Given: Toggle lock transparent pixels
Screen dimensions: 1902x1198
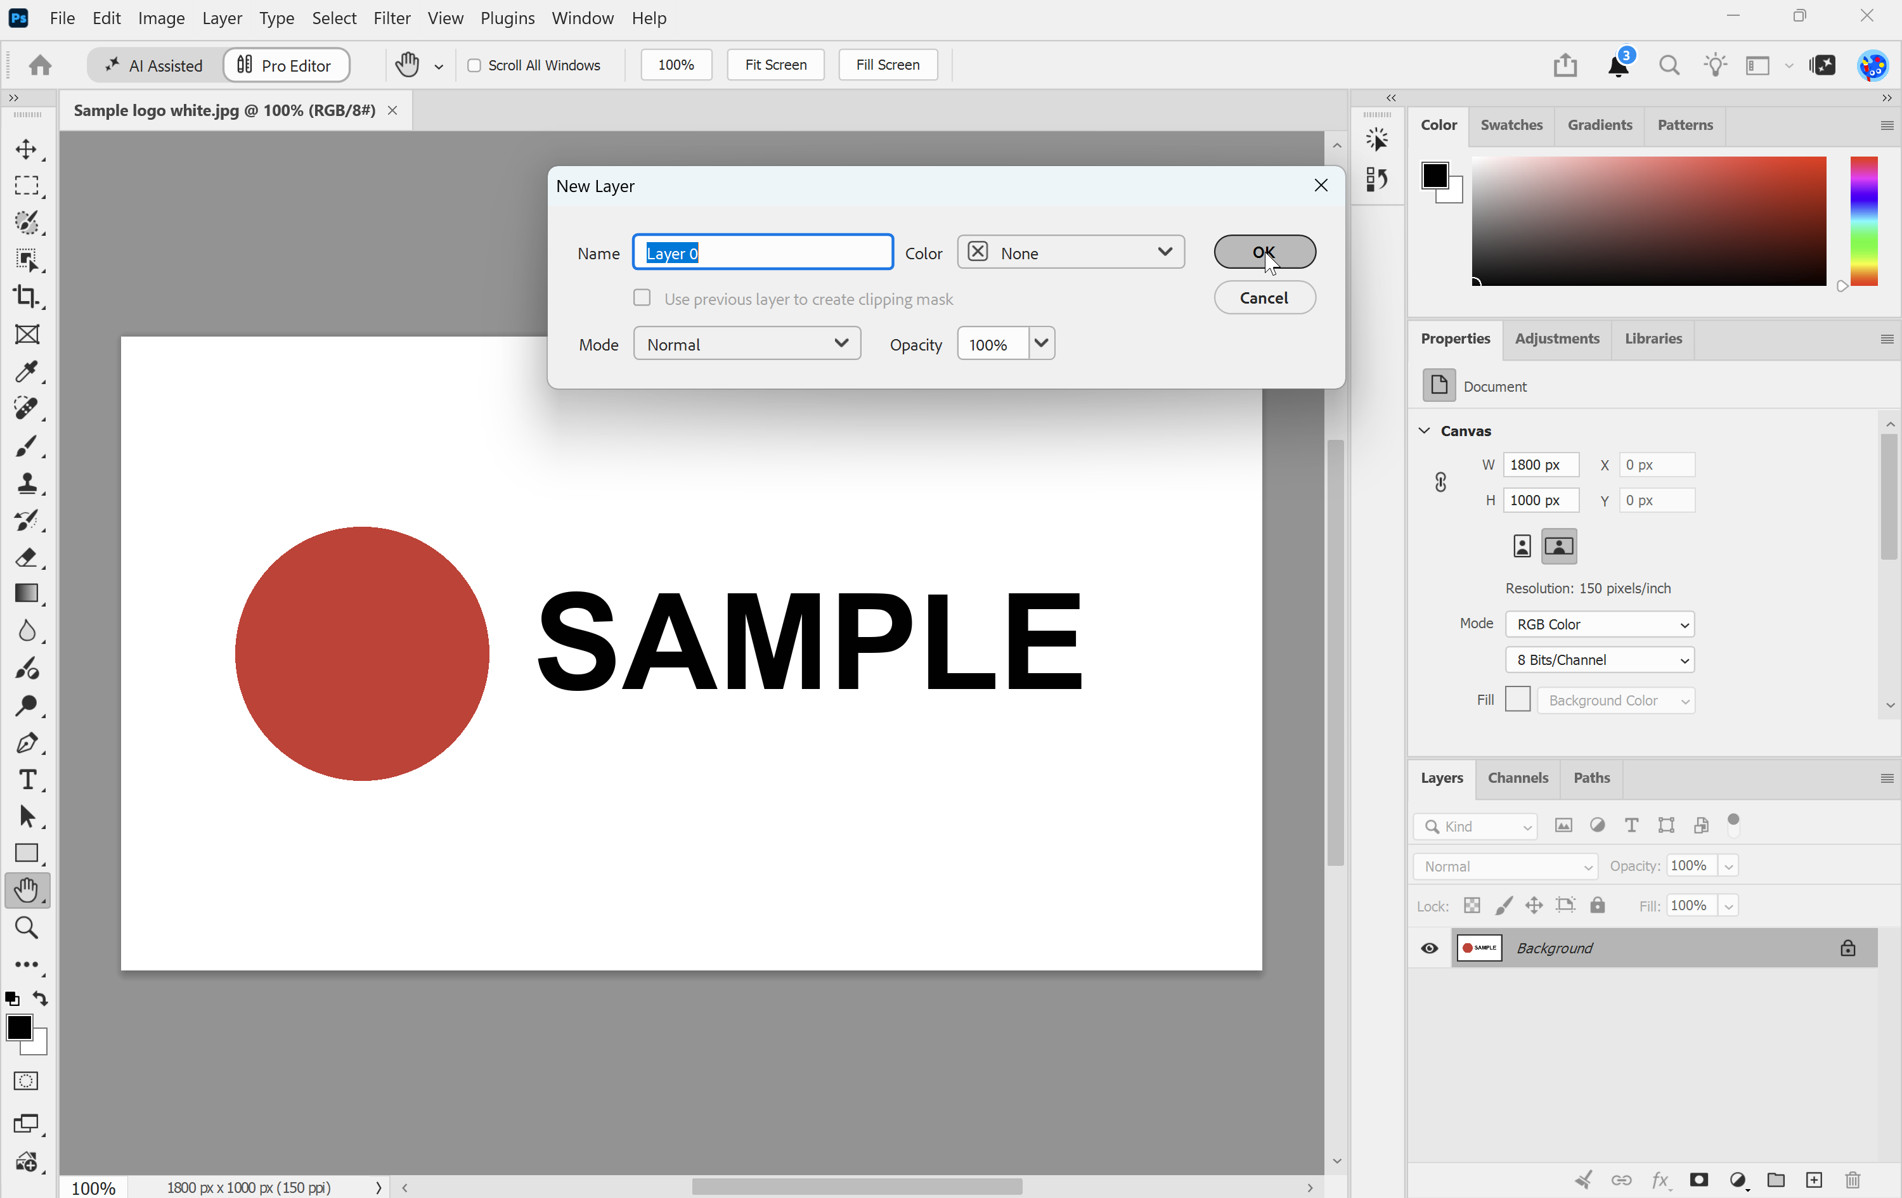Looking at the screenshot, I should tap(1472, 905).
